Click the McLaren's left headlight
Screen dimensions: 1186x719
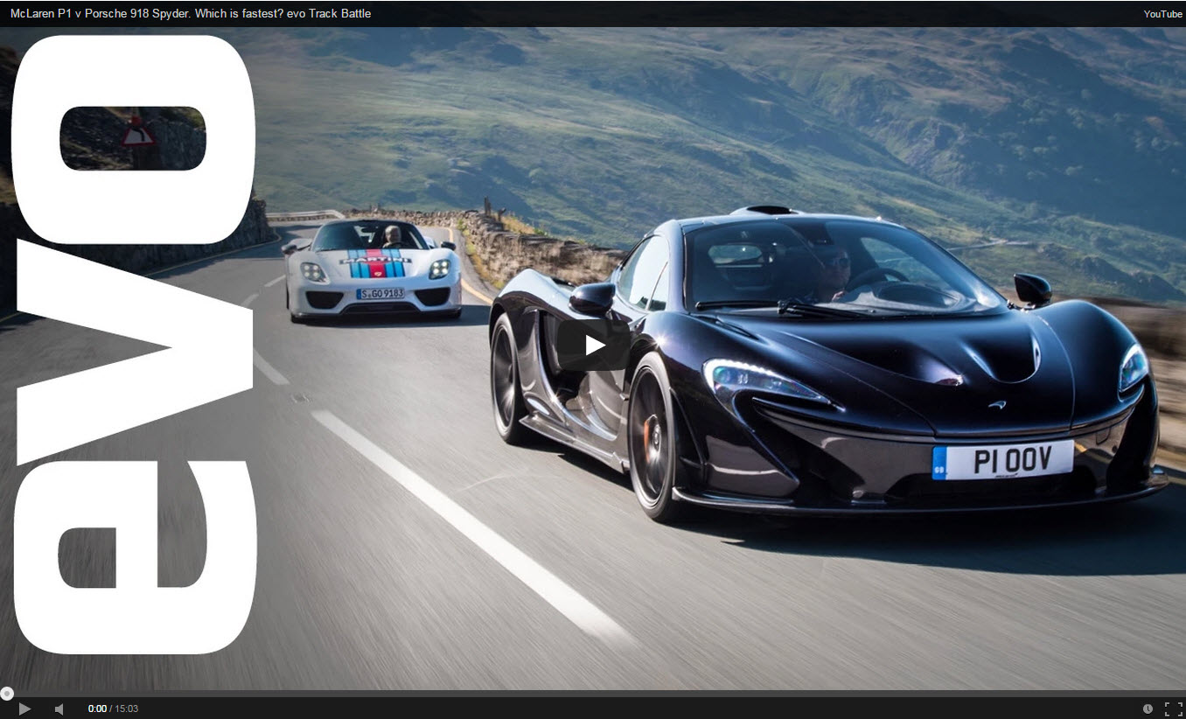763,382
